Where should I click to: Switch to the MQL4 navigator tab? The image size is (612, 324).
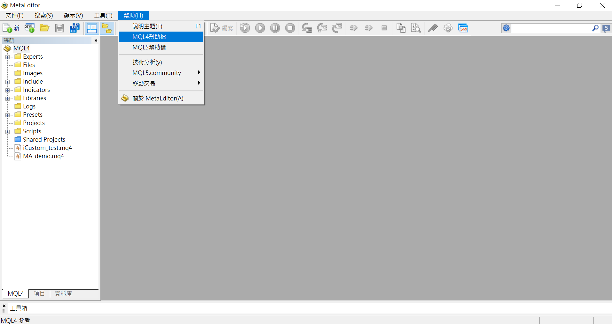coord(16,293)
